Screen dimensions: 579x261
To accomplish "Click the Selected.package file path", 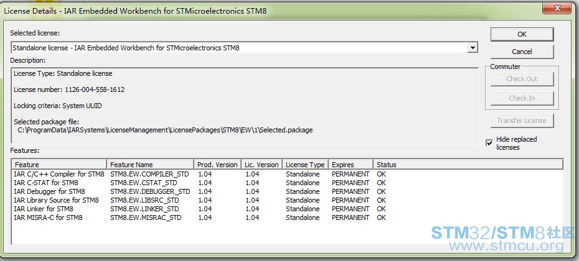I will tap(165, 130).
